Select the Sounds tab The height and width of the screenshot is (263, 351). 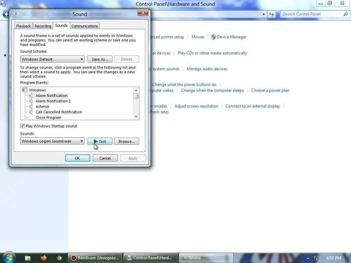click(x=61, y=25)
